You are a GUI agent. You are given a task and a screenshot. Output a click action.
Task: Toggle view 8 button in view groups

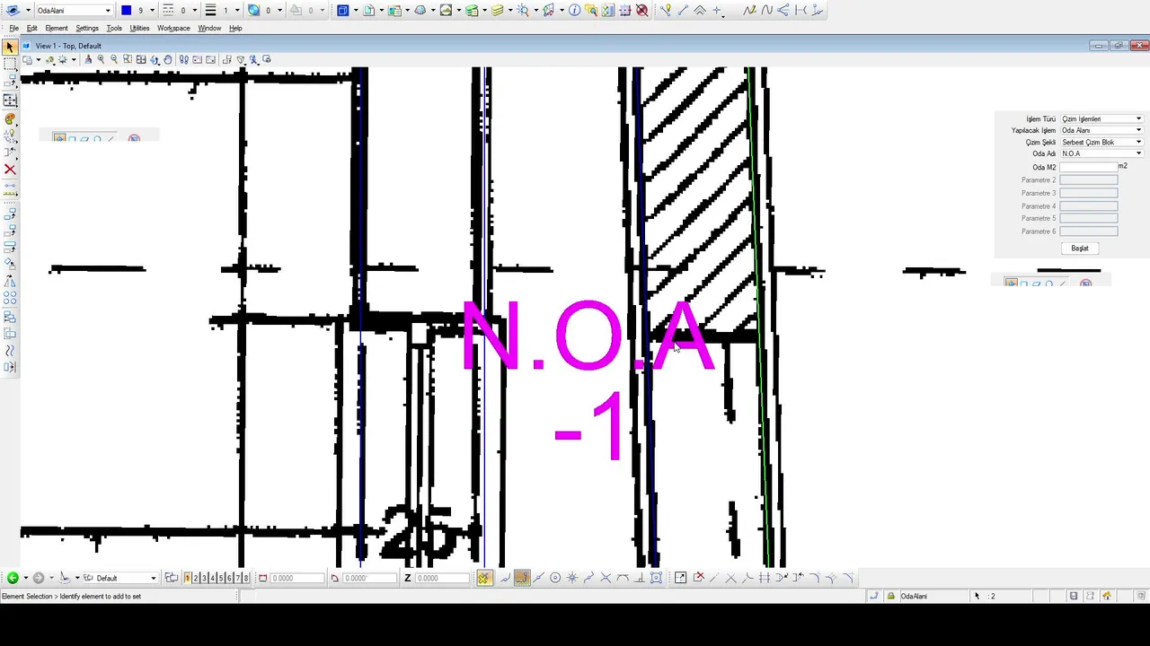tap(245, 578)
